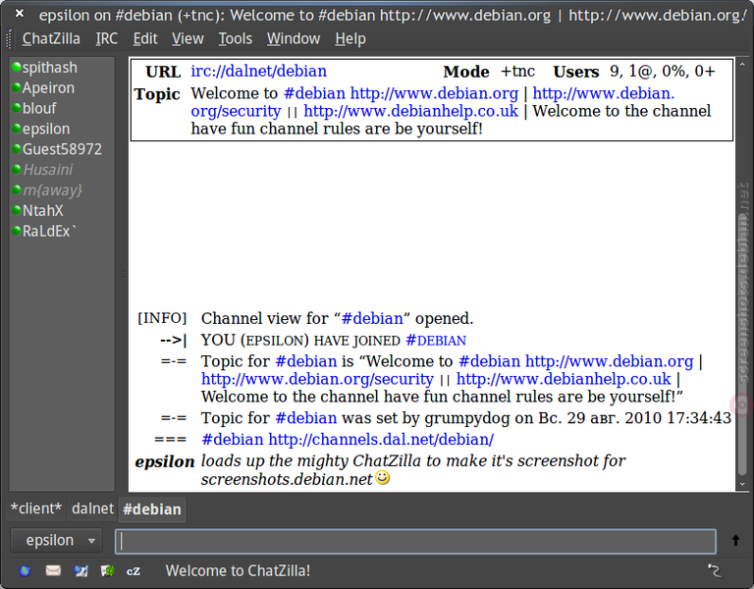Open the IRC menu

(106, 38)
